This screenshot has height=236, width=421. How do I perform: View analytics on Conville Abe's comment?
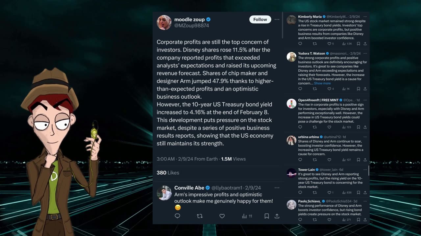pos(247,216)
